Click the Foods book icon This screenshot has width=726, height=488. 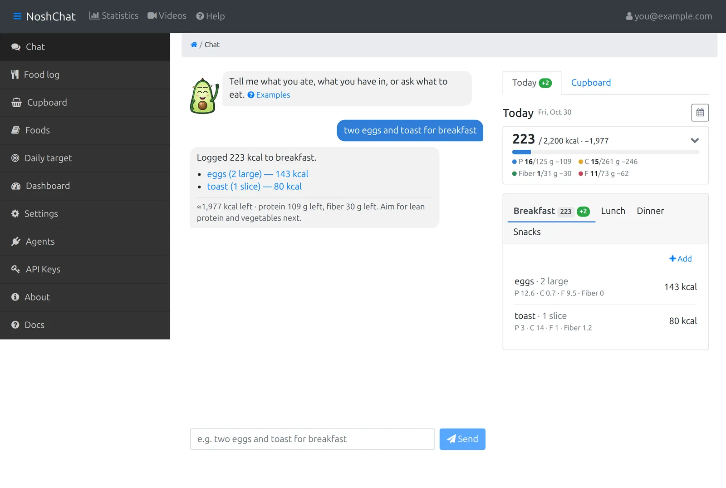(15, 130)
